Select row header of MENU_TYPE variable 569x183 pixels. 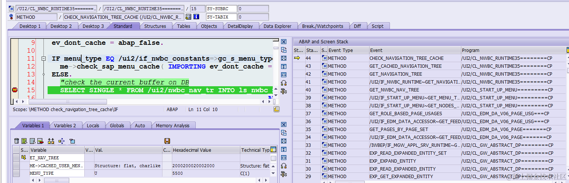pos(16,173)
